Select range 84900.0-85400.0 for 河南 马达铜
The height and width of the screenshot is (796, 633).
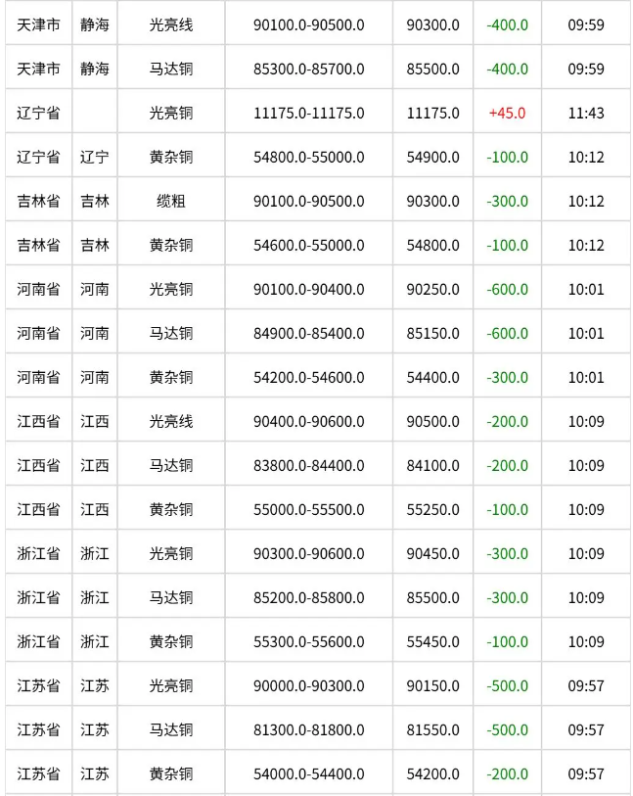(309, 334)
